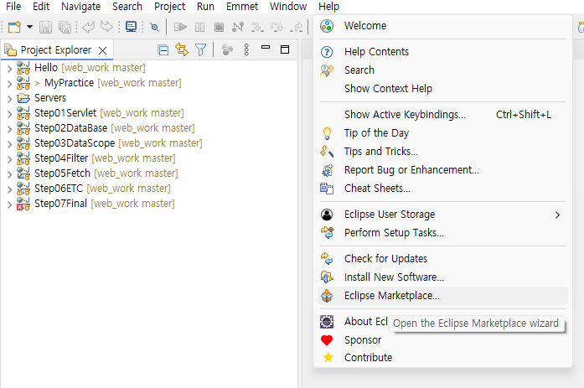
Task: Choose Install New Software
Action: (x=442, y=277)
